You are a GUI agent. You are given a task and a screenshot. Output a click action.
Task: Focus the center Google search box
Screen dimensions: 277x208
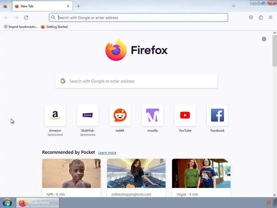click(x=136, y=81)
